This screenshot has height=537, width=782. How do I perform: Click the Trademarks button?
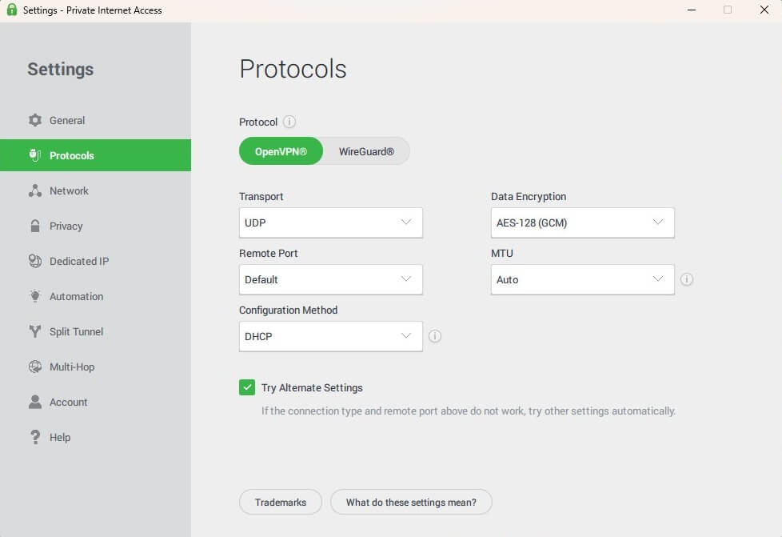[280, 502]
